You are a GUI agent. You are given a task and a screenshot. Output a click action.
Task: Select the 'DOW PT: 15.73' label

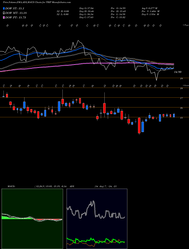(x=15, y=17)
